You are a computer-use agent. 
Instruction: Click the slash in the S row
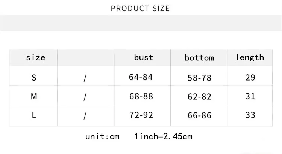pyautogui.click(x=85, y=78)
